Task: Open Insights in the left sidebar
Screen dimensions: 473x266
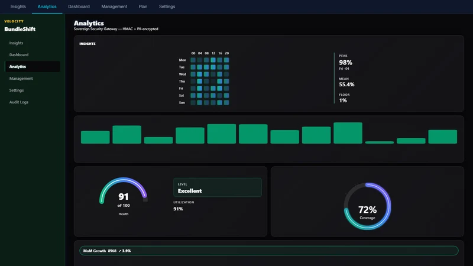Action: (33, 43)
